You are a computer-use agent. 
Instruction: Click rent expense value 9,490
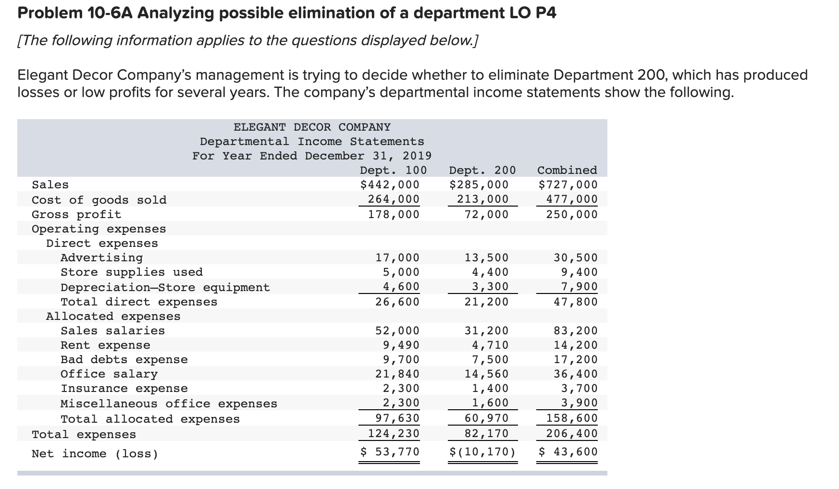pos(401,345)
